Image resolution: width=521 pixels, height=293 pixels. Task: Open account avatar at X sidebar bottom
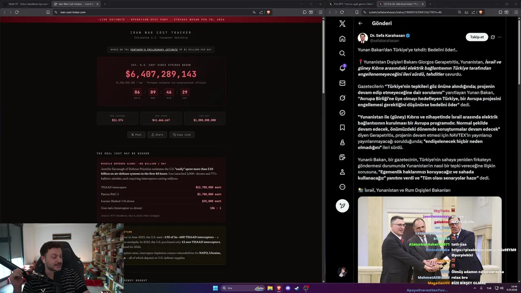(x=342, y=271)
